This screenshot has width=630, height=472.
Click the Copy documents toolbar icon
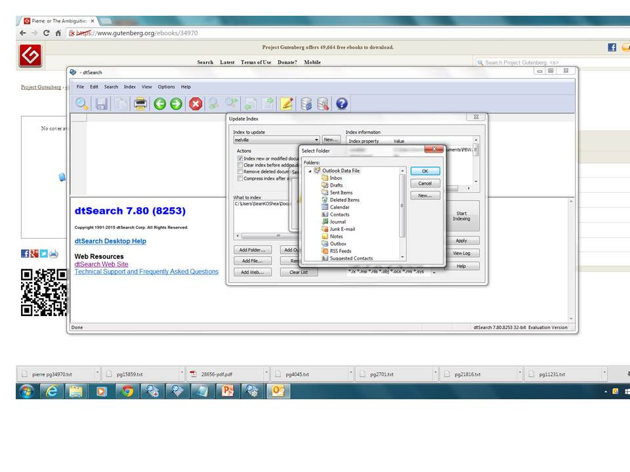pyautogui.click(x=121, y=104)
